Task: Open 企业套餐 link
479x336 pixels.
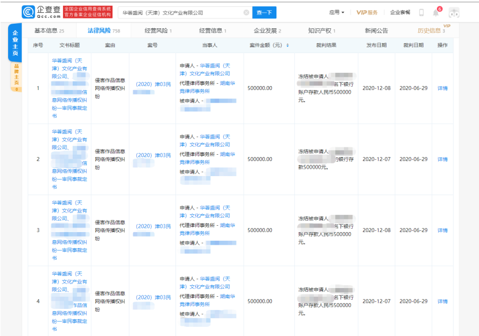Action: pos(400,13)
